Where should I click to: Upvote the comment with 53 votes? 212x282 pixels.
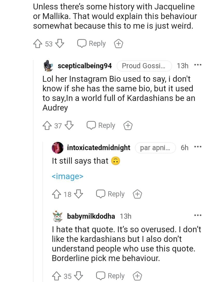[38, 44]
